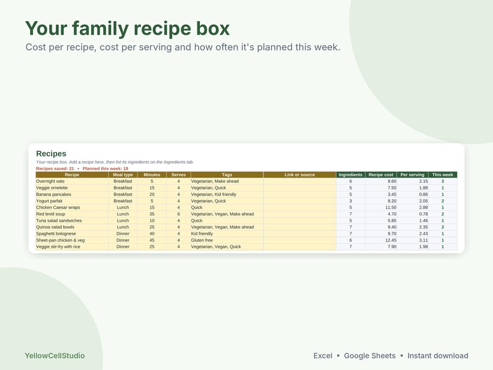Select the "Banana pancakes" recipe cell
The width and height of the screenshot is (493, 370).
[x=72, y=194]
